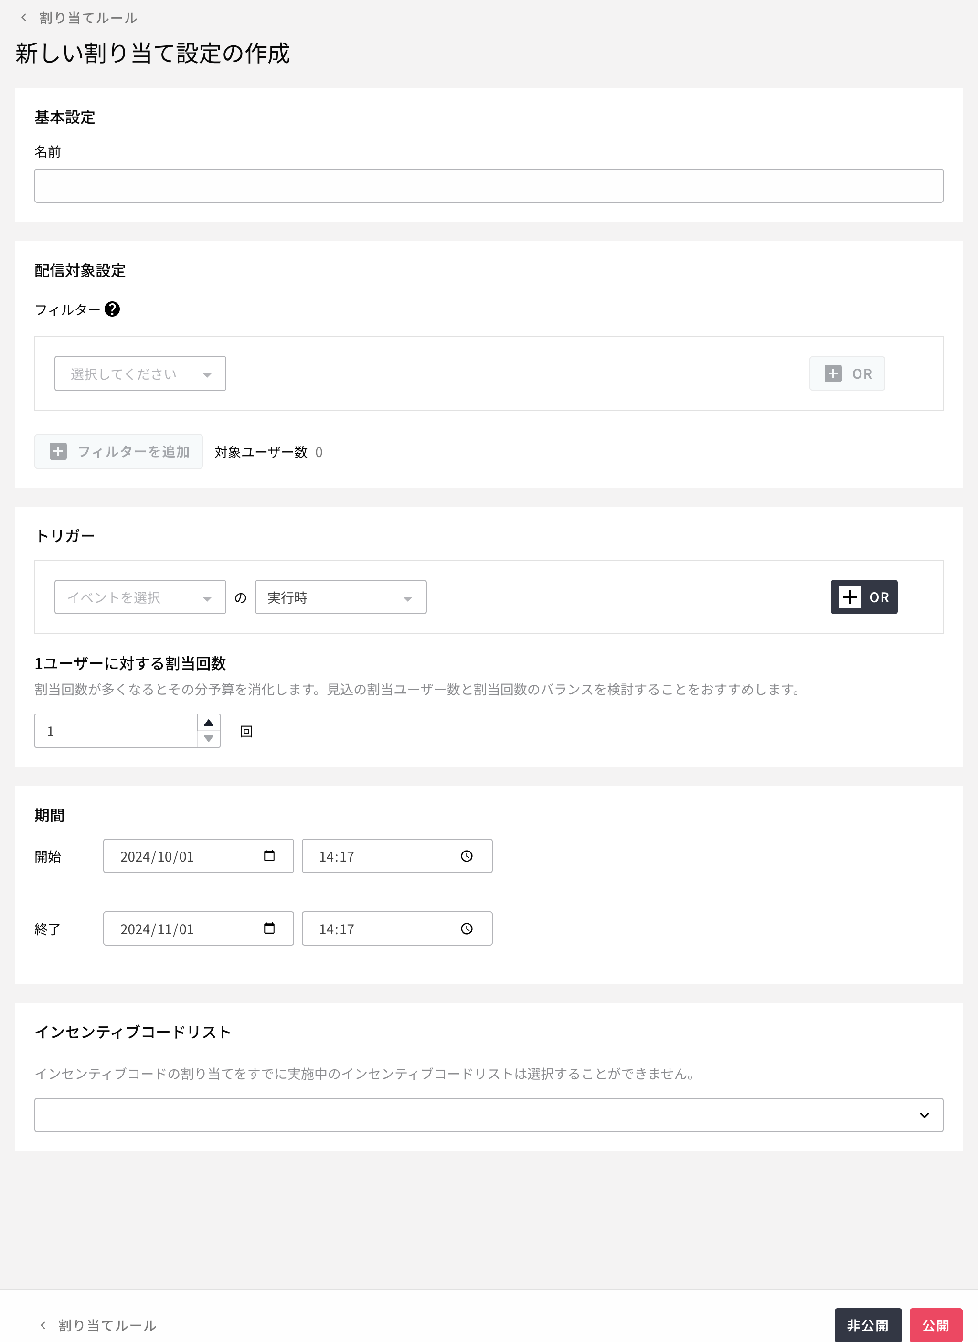This screenshot has width=978, height=1342.
Task: Click the 終了 time field 14:17
Action: [397, 928]
